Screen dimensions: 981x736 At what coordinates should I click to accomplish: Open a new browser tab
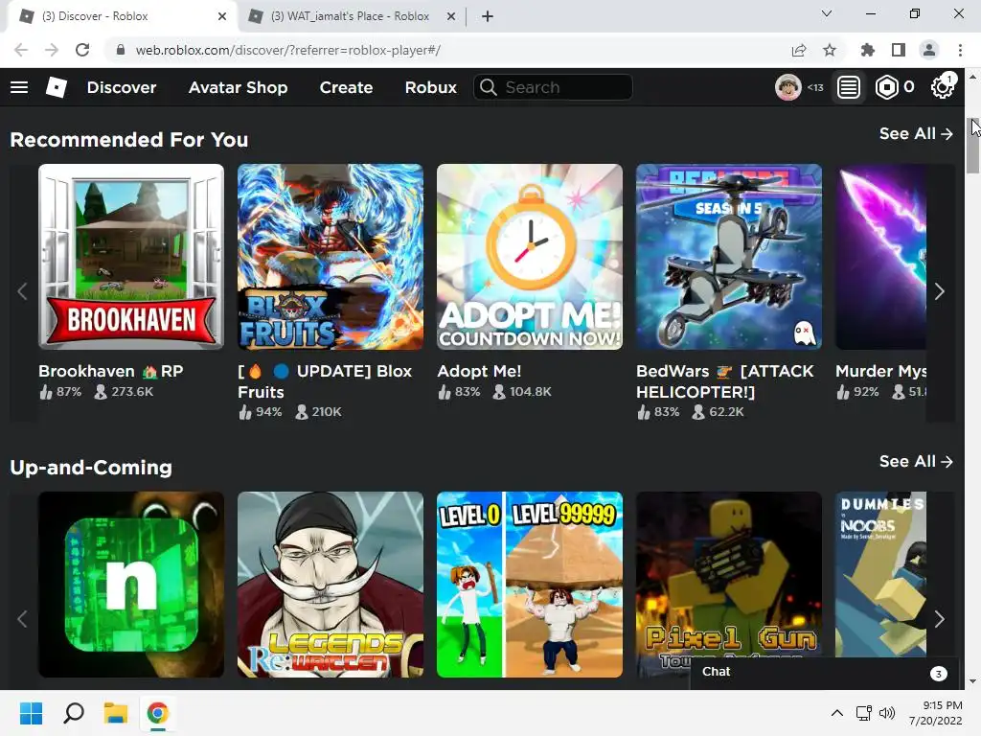click(488, 16)
